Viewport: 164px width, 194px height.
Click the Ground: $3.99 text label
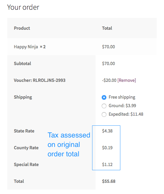click(x=122, y=106)
